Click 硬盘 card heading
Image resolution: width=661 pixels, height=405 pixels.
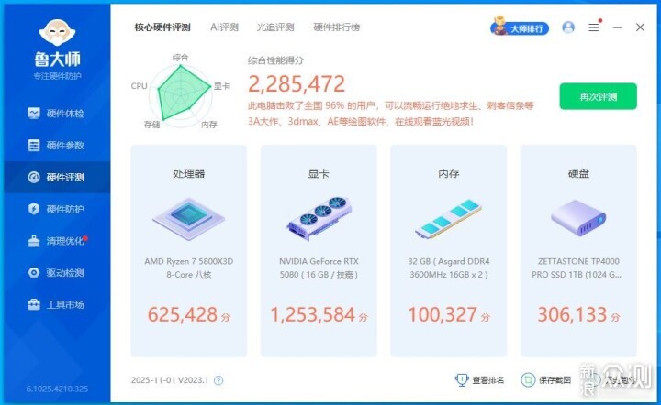pyautogui.click(x=578, y=173)
